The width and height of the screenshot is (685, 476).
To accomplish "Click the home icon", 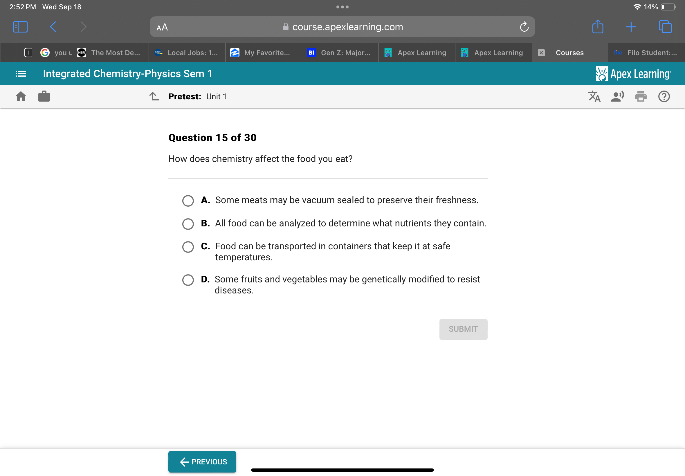I will click(x=21, y=96).
